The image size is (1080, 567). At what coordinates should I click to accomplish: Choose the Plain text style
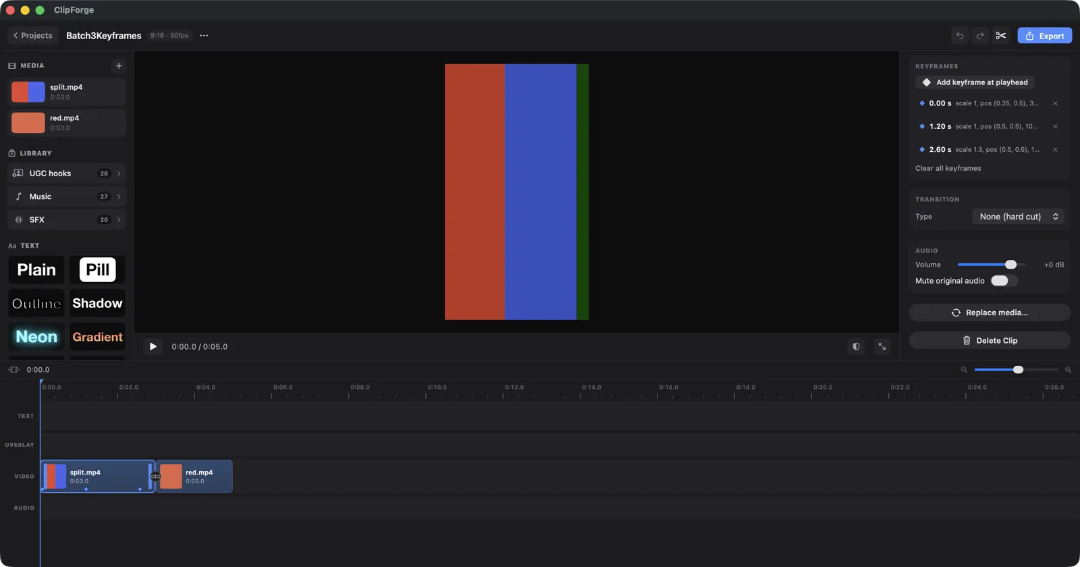pos(36,270)
